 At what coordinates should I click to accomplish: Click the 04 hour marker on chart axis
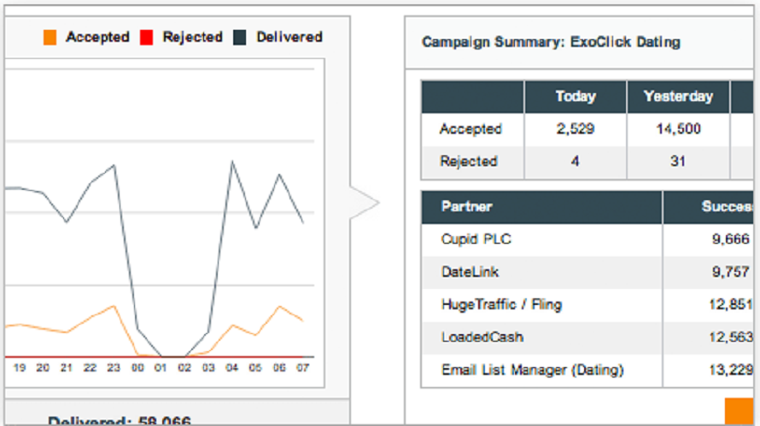click(231, 368)
